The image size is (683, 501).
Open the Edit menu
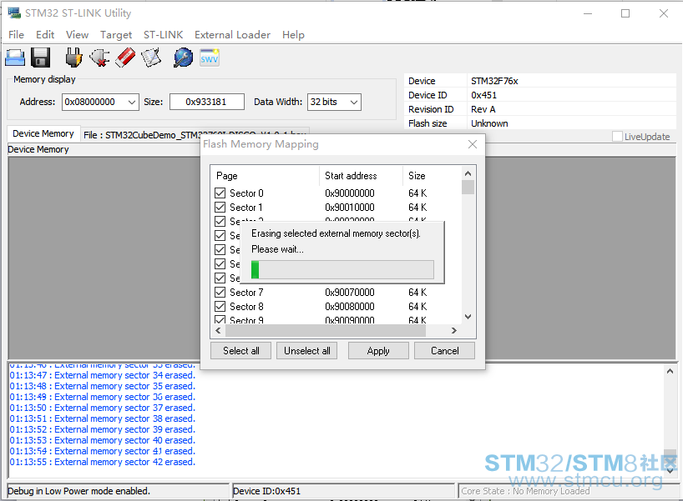(45, 35)
